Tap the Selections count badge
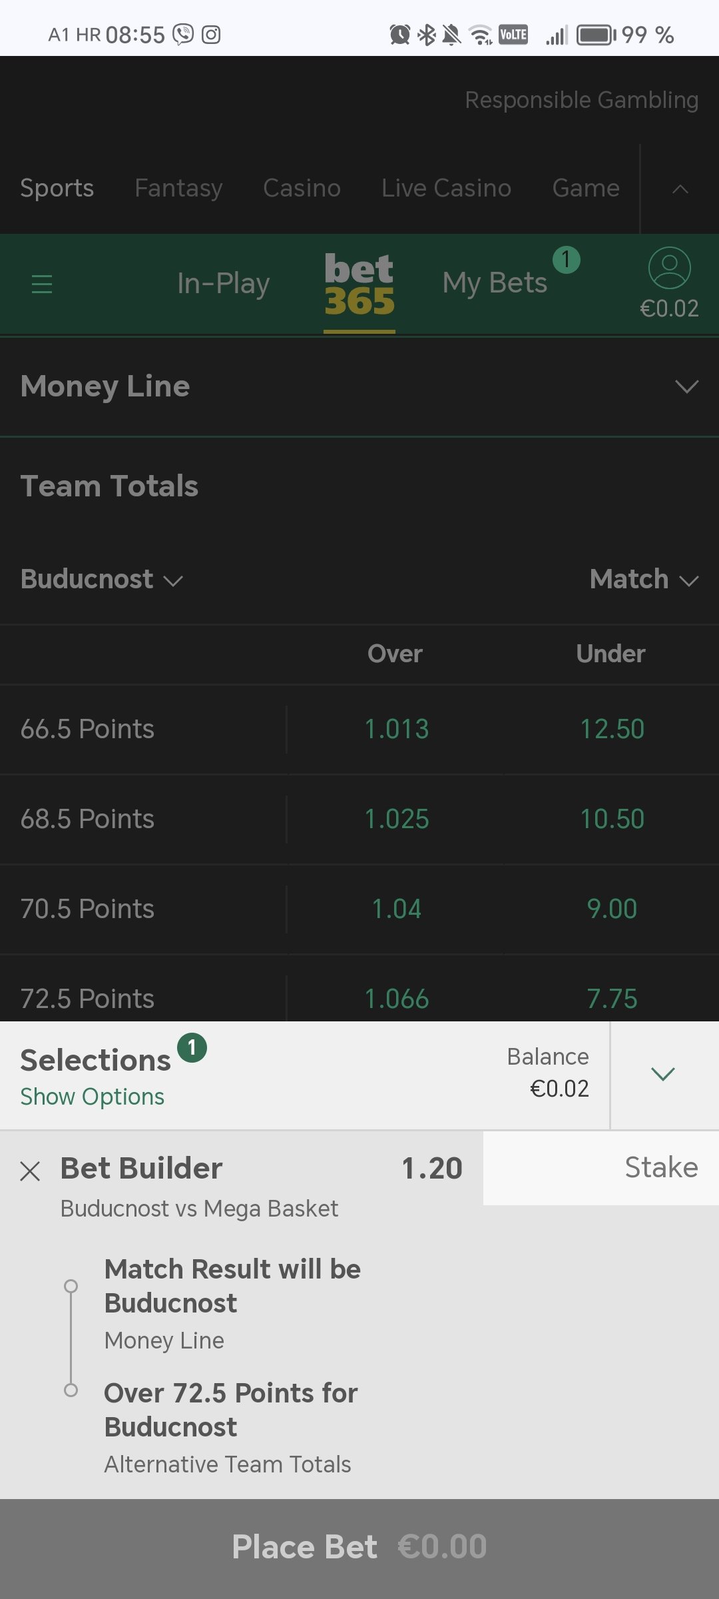Screen dimensions: 719x1599 tap(192, 1048)
